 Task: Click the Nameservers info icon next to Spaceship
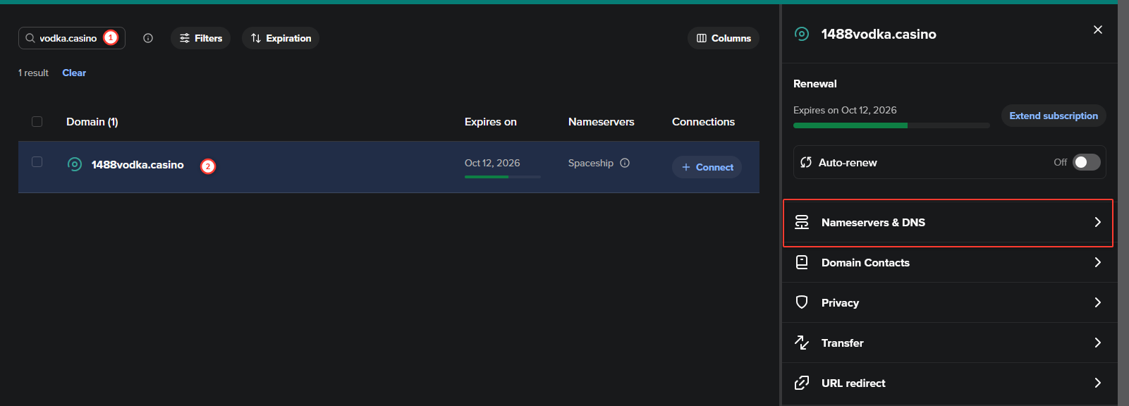click(x=625, y=163)
